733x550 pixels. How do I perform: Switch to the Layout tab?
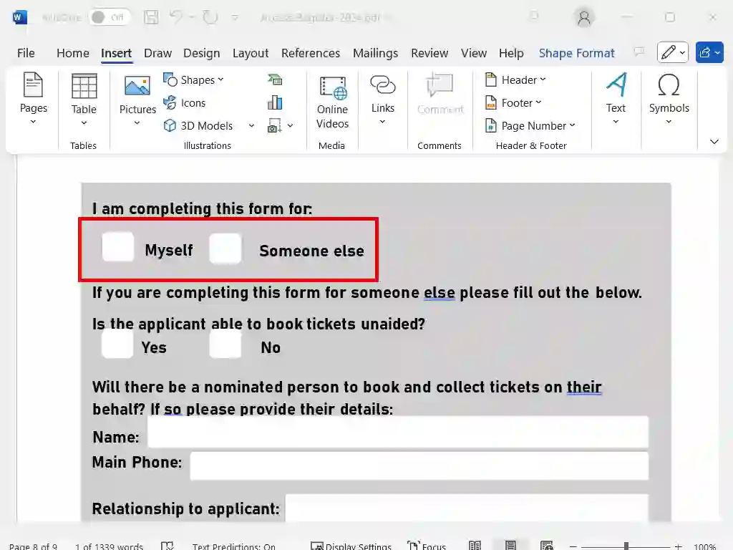coord(251,53)
